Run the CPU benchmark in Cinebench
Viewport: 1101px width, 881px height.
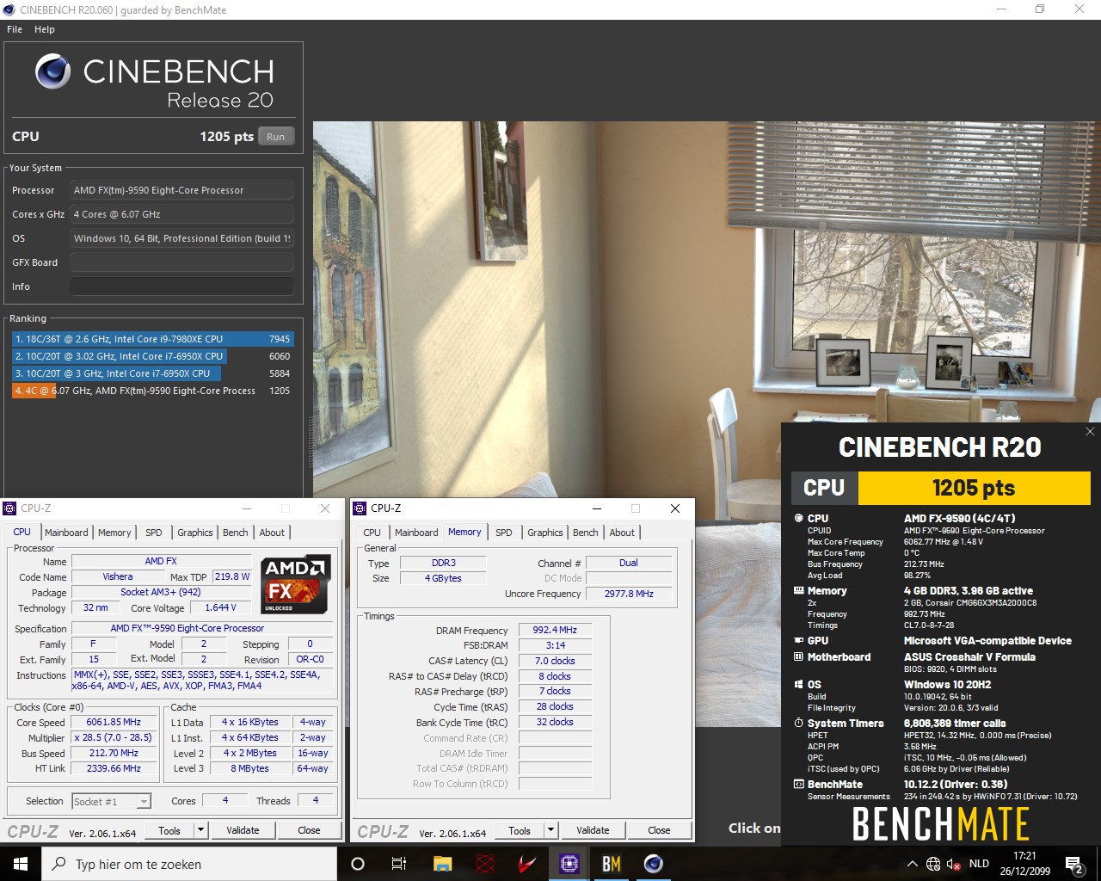(275, 137)
